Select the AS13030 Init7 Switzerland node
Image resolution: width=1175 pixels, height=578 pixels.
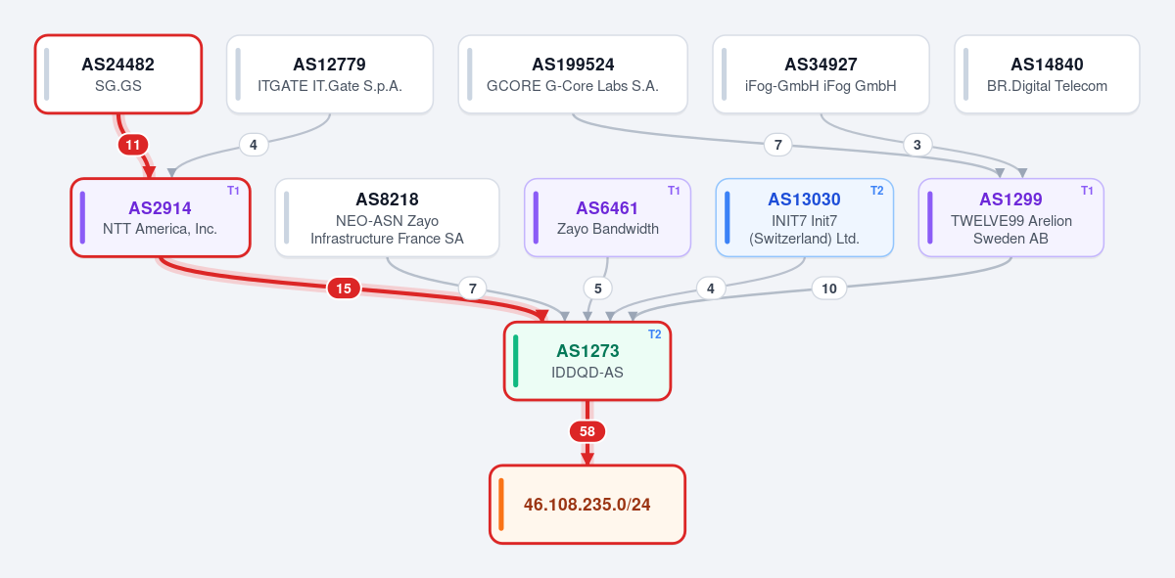point(805,218)
